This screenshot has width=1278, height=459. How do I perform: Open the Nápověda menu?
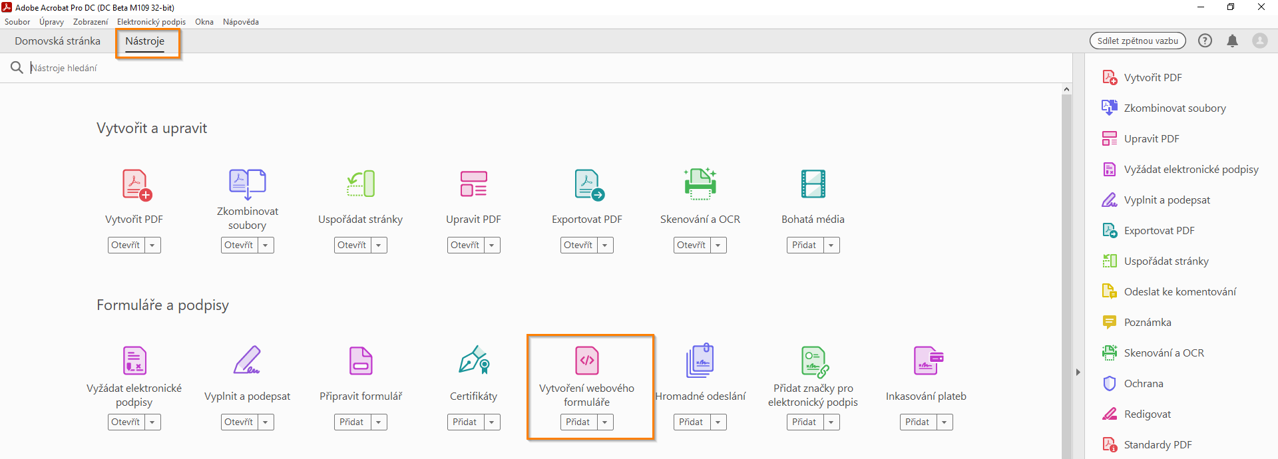241,22
